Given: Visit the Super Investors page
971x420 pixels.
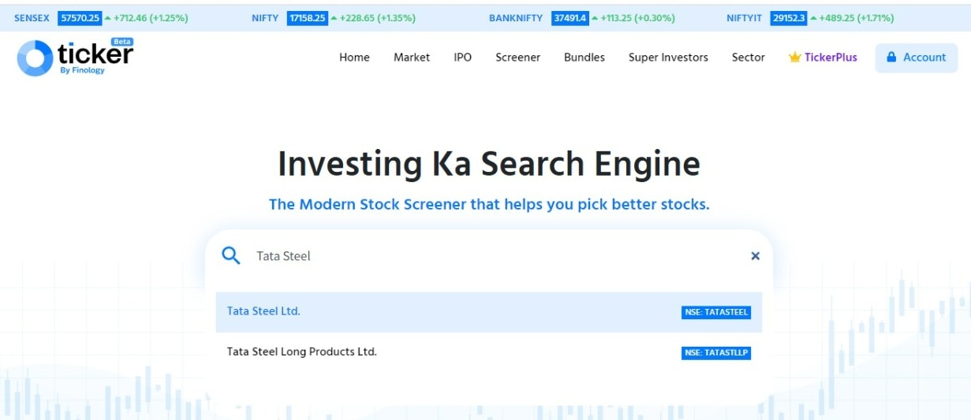Looking at the screenshot, I should point(668,58).
